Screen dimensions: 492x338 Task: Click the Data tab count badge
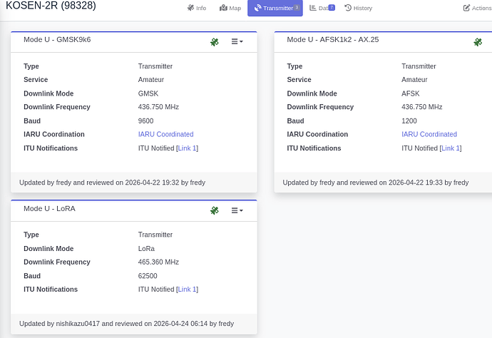coord(332,8)
